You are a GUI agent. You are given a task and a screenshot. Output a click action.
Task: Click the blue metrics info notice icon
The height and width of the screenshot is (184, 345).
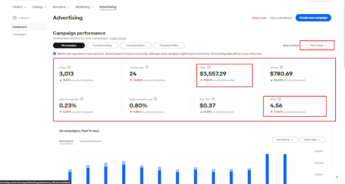click(55, 54)
